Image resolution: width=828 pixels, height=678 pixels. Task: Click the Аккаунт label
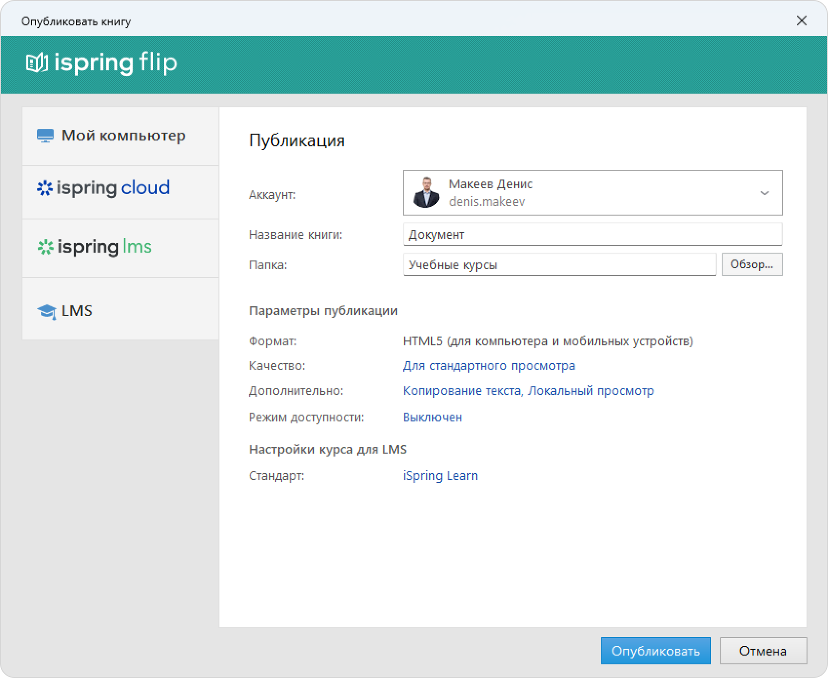[x=272, y=195]
